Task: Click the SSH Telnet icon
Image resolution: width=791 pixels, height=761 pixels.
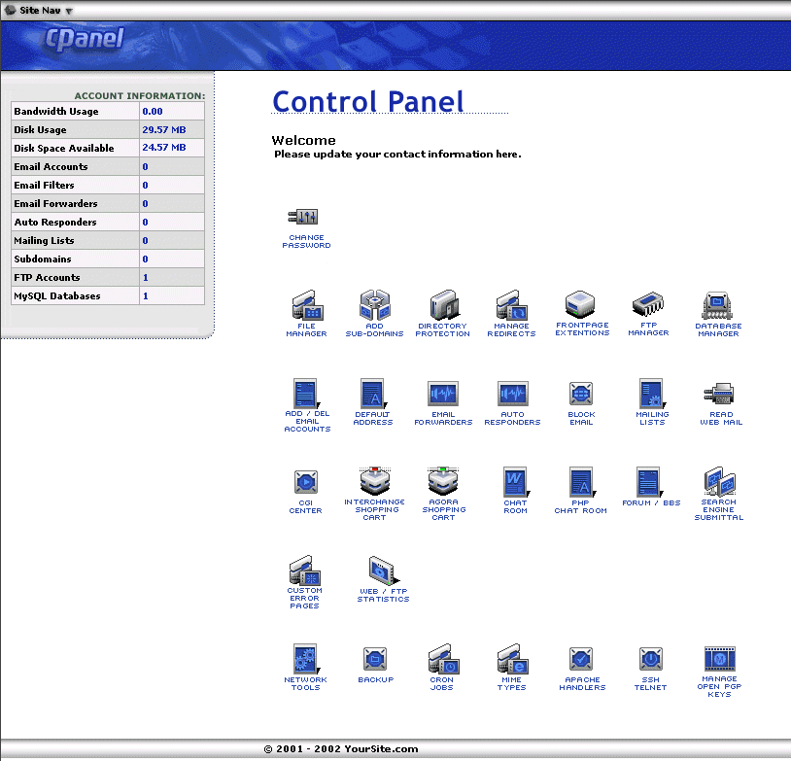Action: [x=650, y=660]
